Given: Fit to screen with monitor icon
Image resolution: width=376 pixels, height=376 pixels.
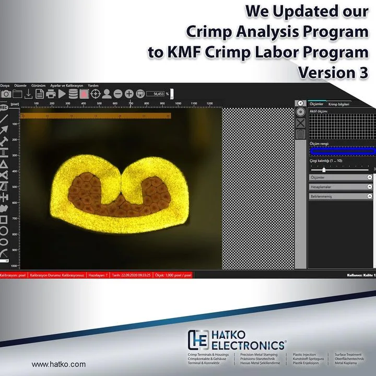Looking at the screenshot, I should click(140, 94).
